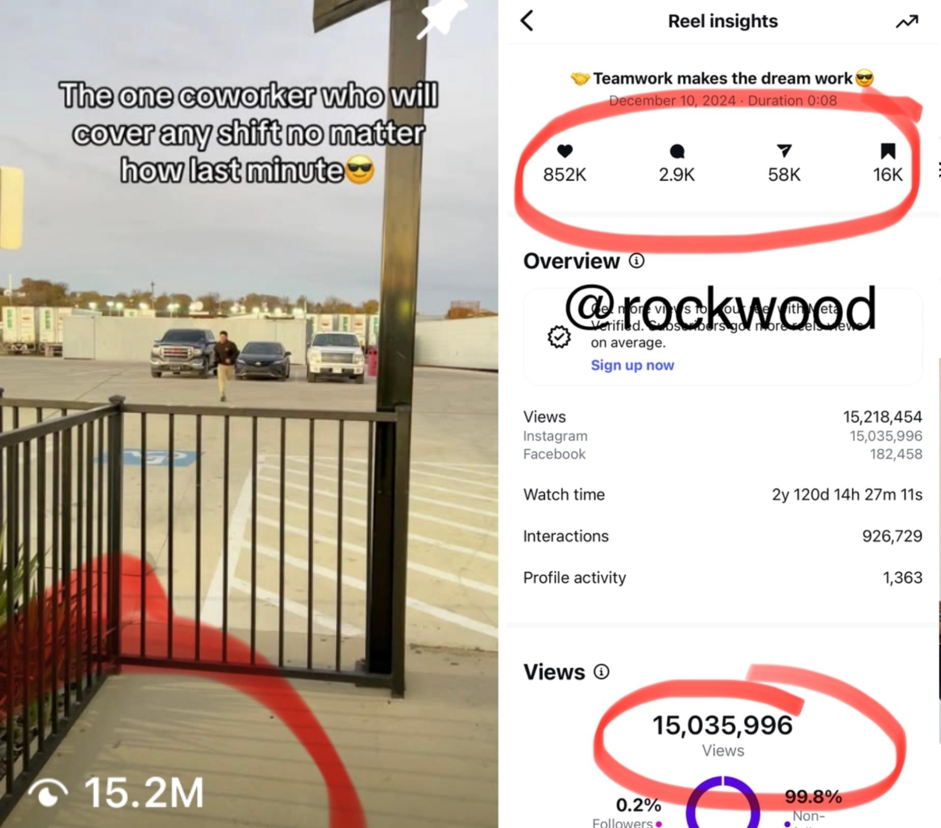Click the Sign up now link
The image size is (941, 828).
(632, 365)
